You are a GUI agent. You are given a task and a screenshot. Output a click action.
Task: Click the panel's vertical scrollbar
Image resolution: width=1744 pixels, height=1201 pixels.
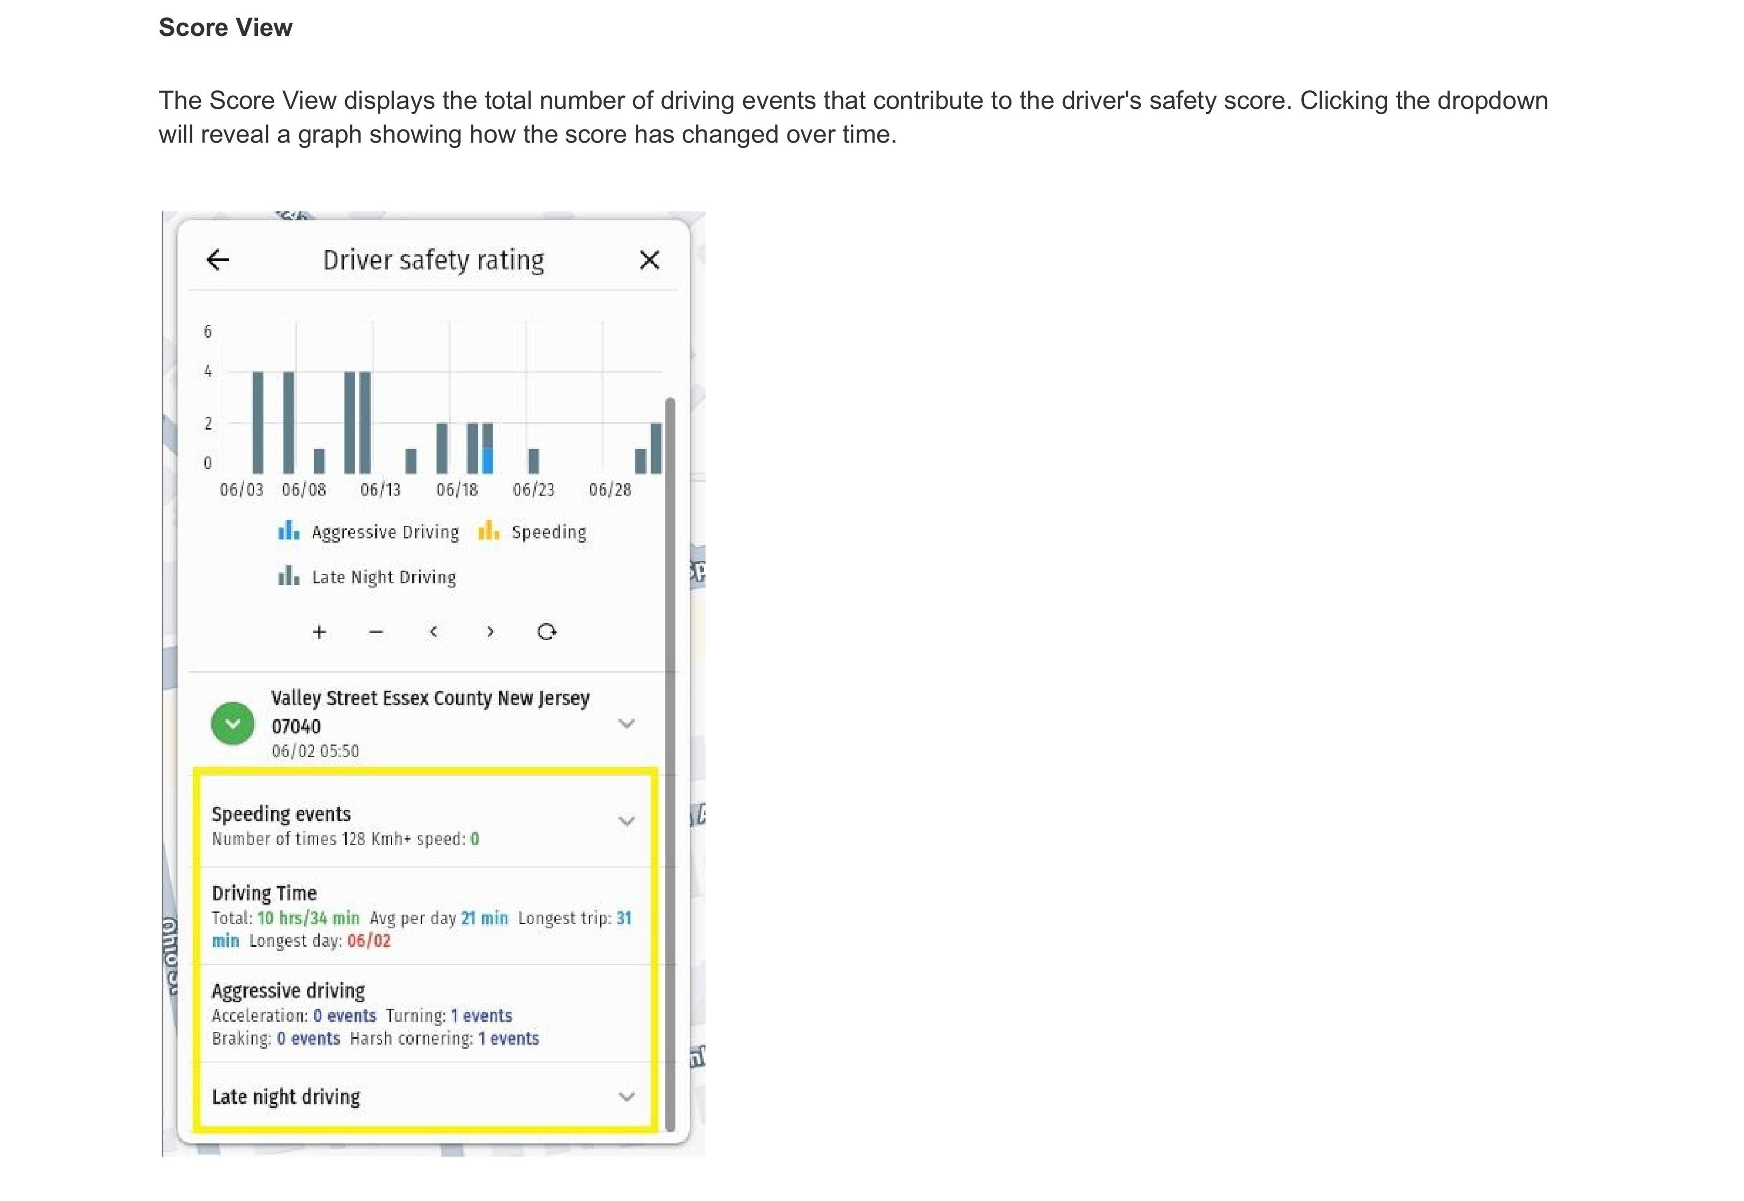pyautogui.click(x=670, y=752)
